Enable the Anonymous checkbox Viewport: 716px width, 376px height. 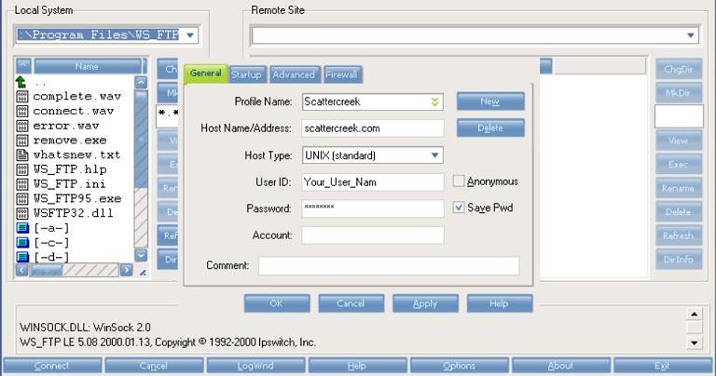coord(458,181)
